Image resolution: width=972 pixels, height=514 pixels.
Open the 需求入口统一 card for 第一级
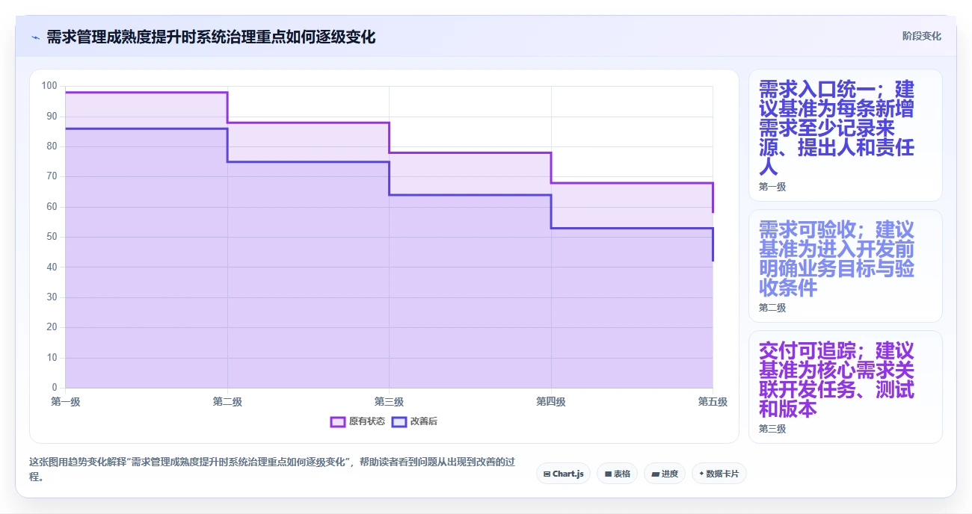point(846,135)
